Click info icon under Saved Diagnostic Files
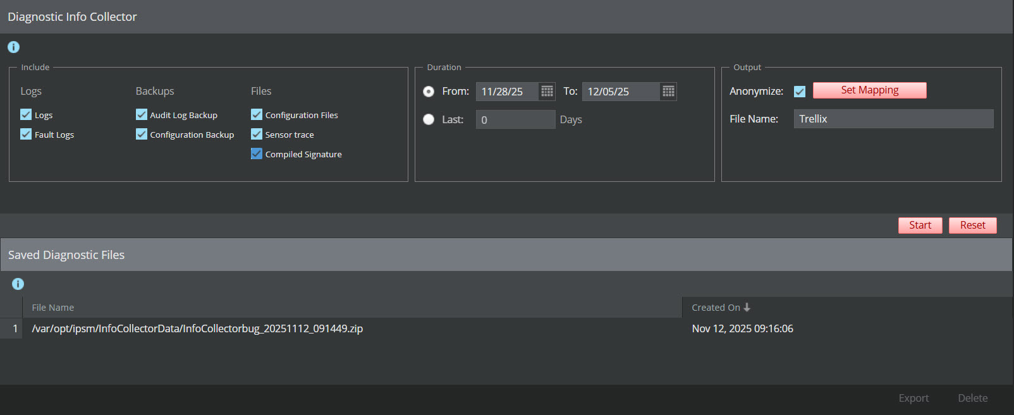The width and height of the screenshot is (1014, 415). coord(18,284)
